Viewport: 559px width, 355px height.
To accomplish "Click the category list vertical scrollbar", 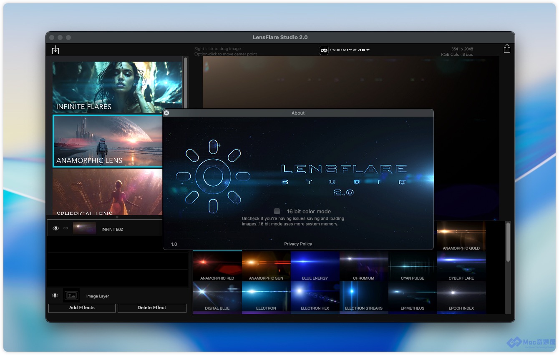I will 186,83.
